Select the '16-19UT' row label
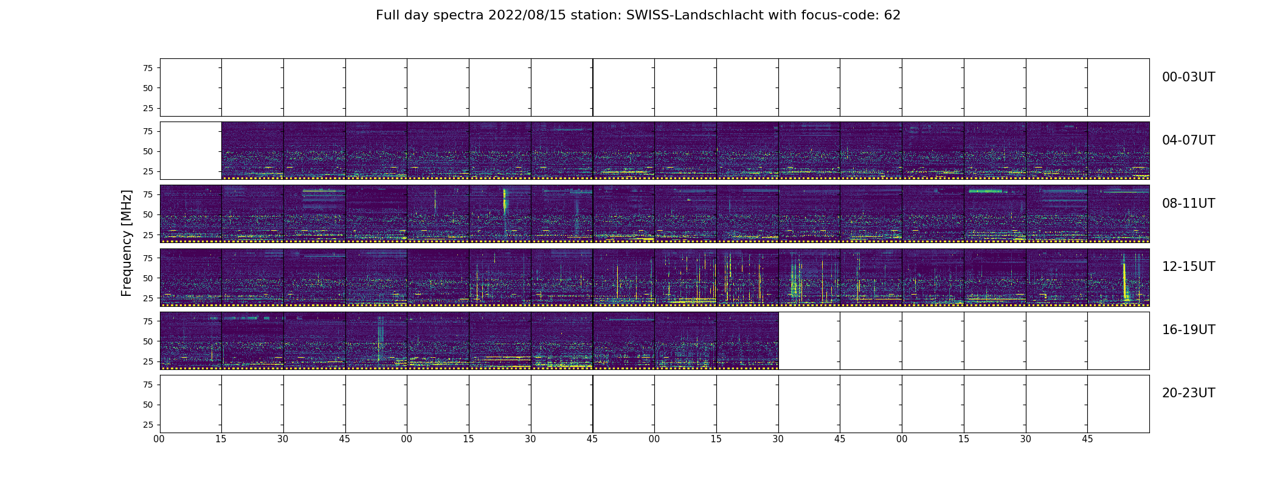Screen dimensions: 1277x486 tap(1188, 330)
